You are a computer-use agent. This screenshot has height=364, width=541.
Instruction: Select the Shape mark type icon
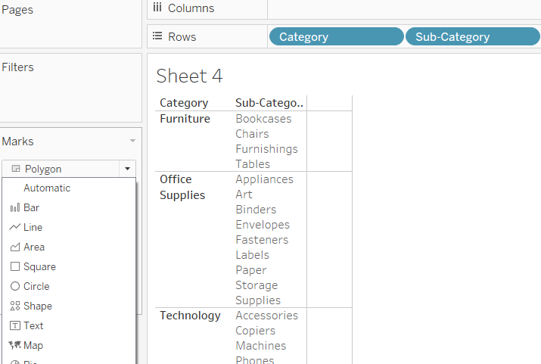tap(15, 306)
